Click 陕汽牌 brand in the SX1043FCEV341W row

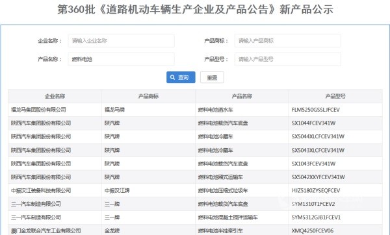112,164
